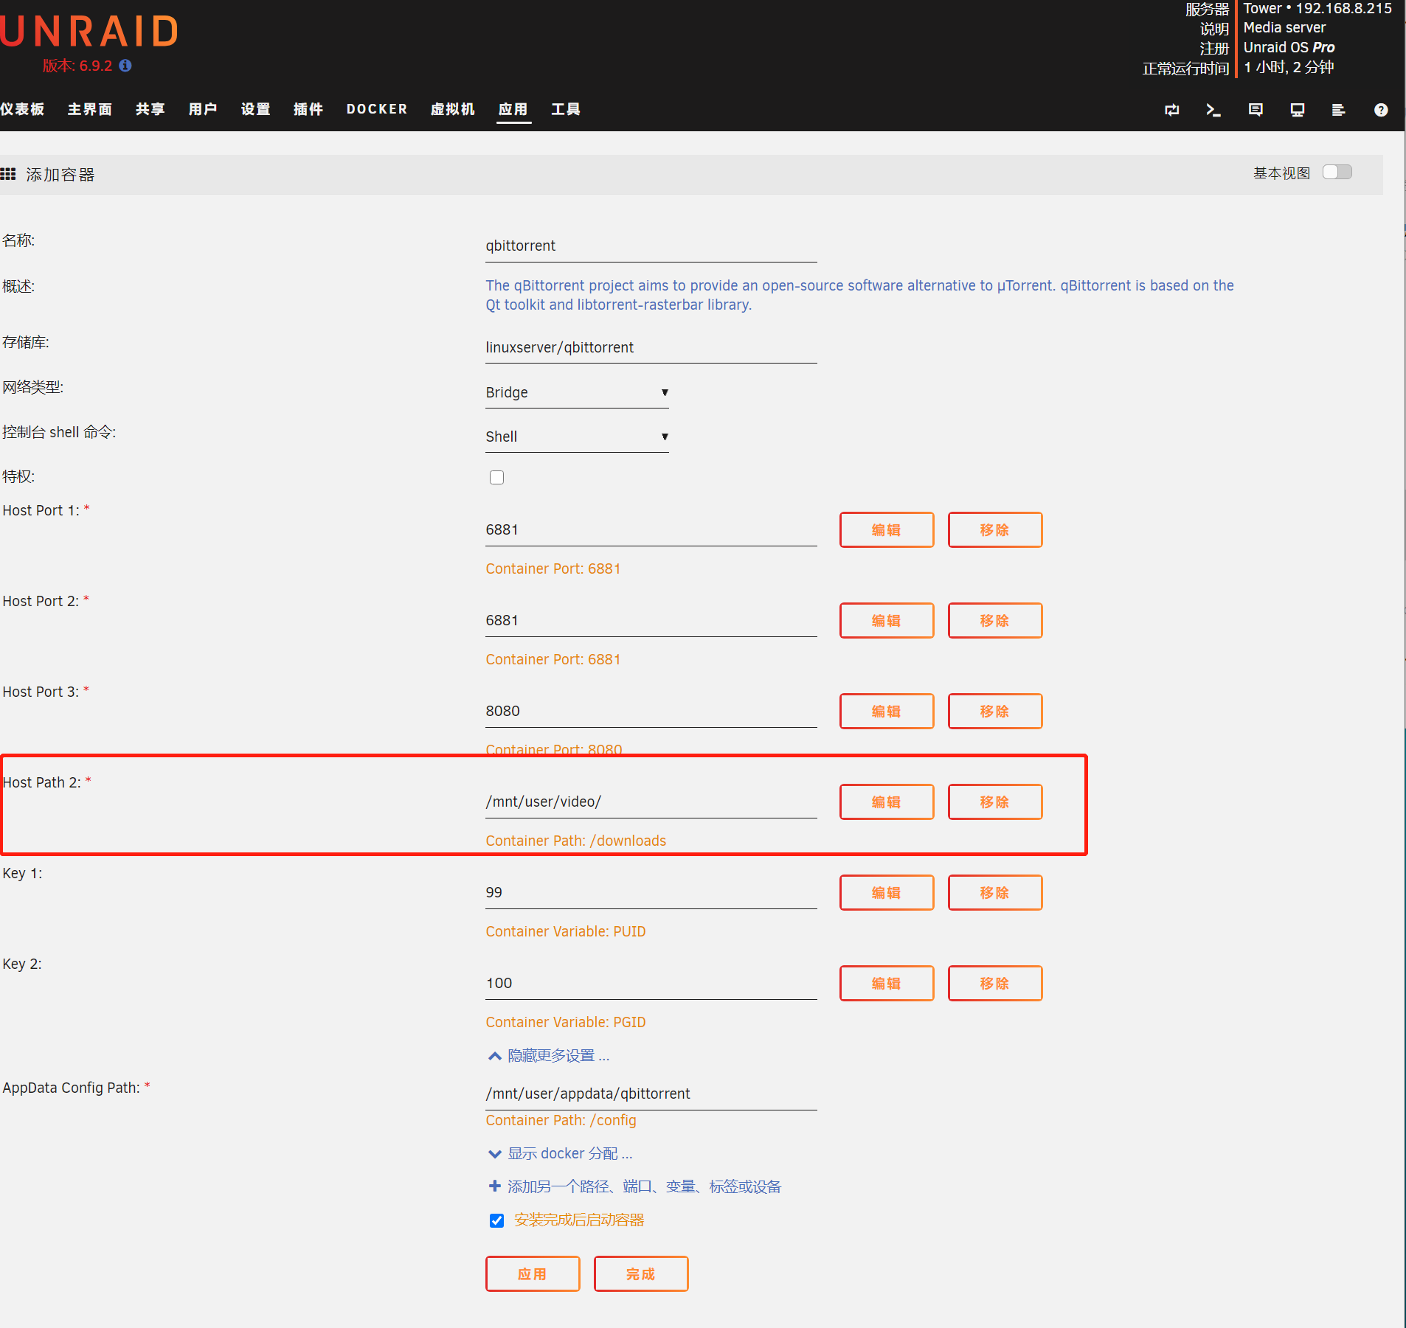Select the 应用 menu item
Viewport: 1406px width, 1328px height.
(513, 109)
